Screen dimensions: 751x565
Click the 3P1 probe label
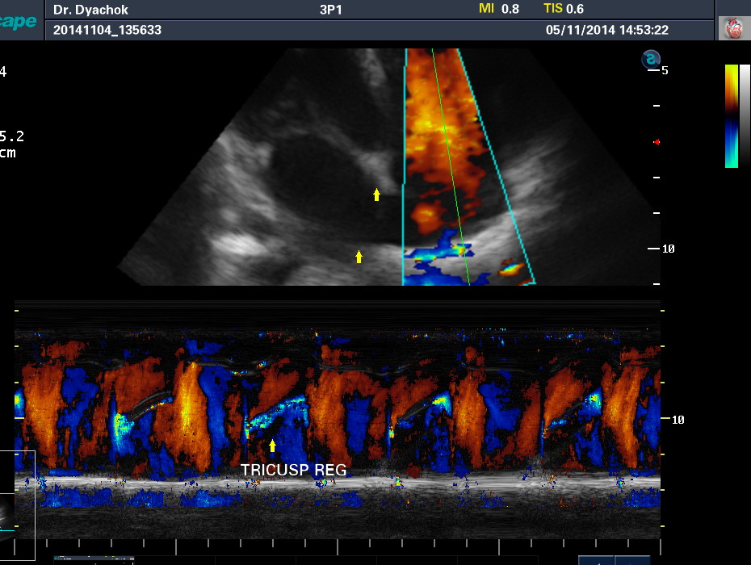[x=331, y=10]
